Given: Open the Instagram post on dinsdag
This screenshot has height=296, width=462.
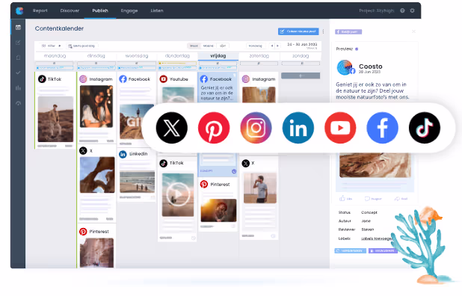Looking at the screenshot, I should (x=96, y=108).
